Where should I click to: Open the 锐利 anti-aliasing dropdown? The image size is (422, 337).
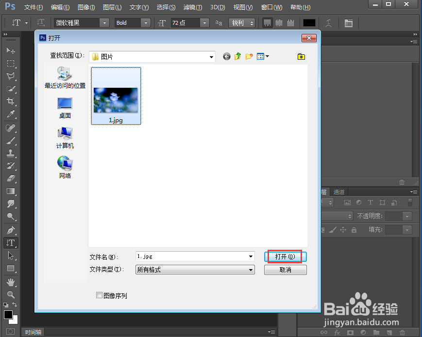click(242, 23)
